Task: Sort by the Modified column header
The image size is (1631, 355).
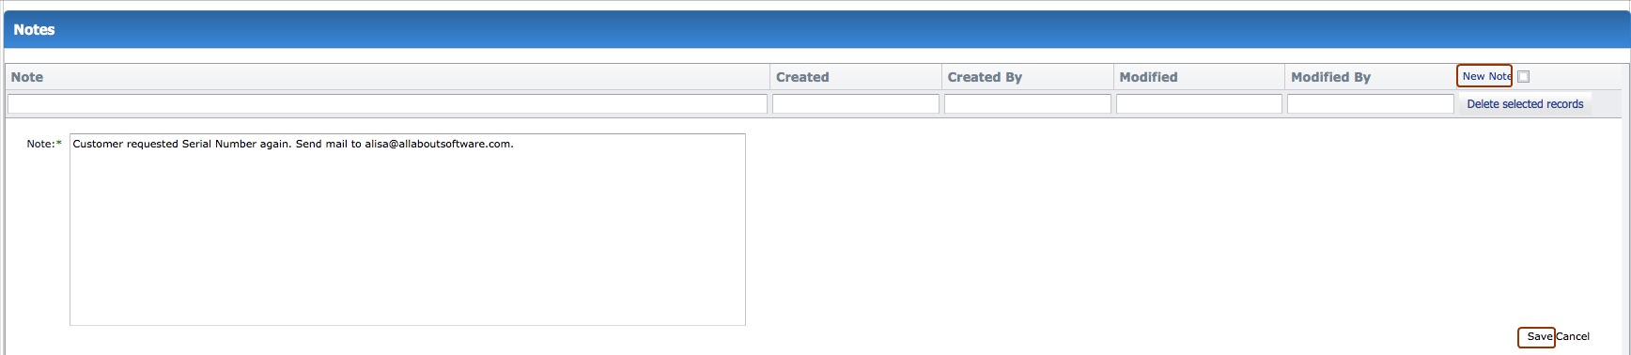Action: pos(1148,77)
